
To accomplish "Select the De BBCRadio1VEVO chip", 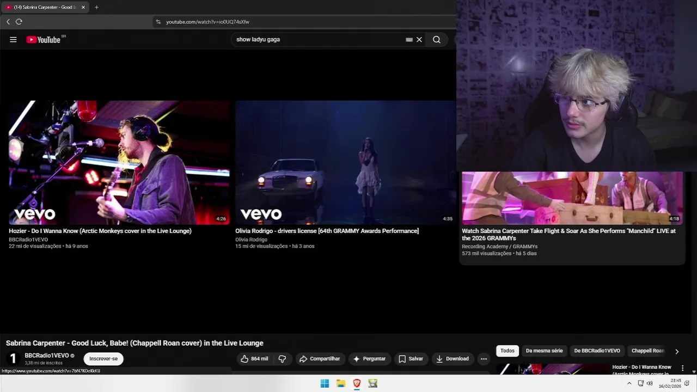I will coord(597,351).
